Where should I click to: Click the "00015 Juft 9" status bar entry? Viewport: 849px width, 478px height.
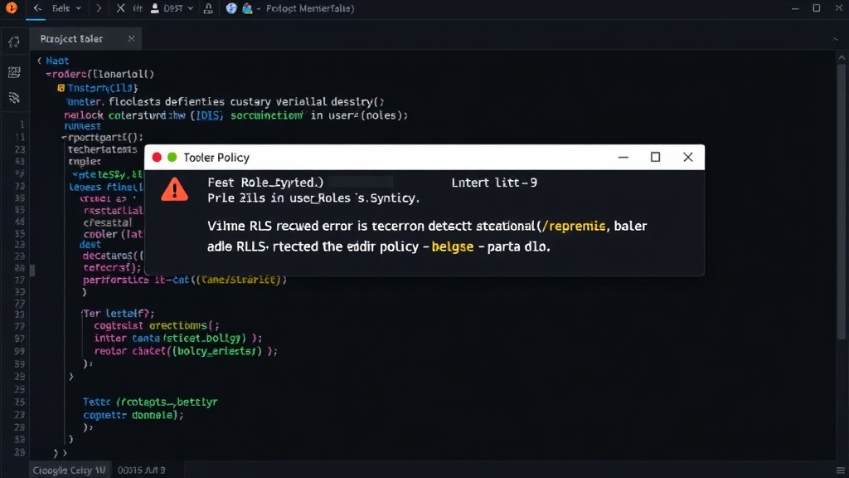tap(141, 470)
